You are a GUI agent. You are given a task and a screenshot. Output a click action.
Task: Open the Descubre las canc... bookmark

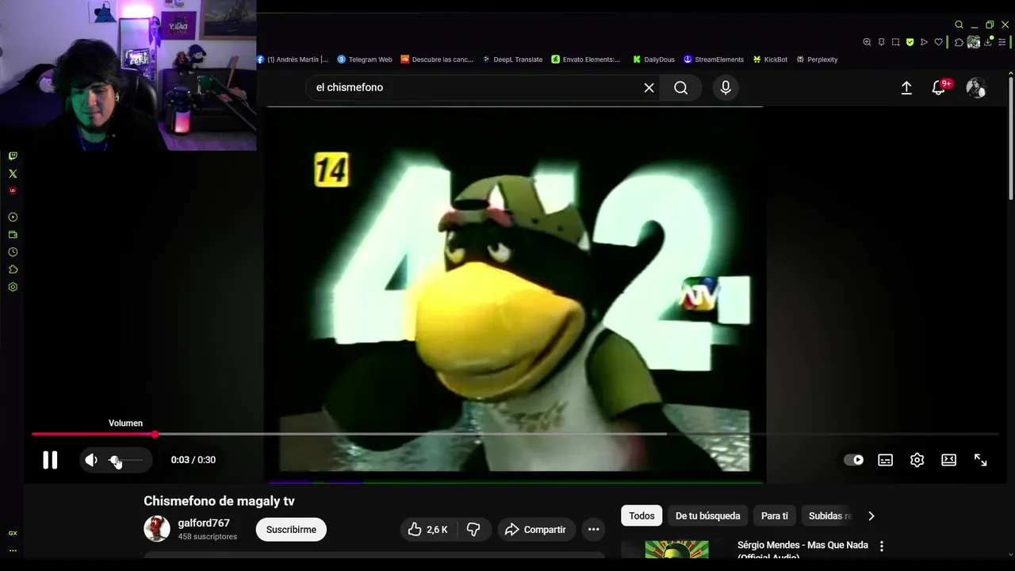click(x=437, y=59)
